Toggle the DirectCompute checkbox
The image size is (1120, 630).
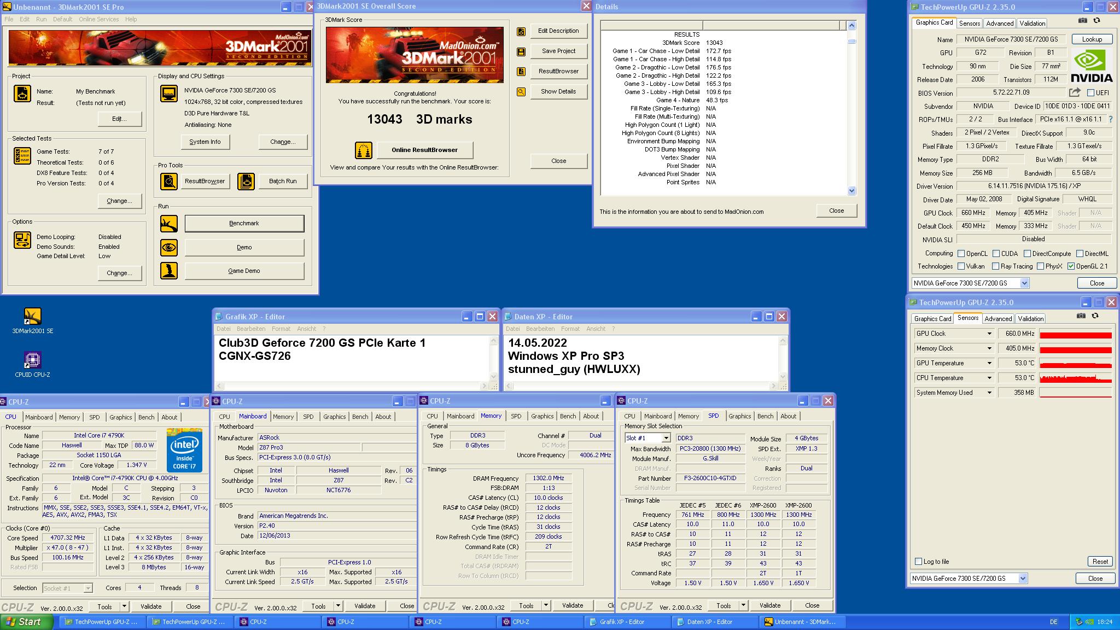pos(1027,254)
